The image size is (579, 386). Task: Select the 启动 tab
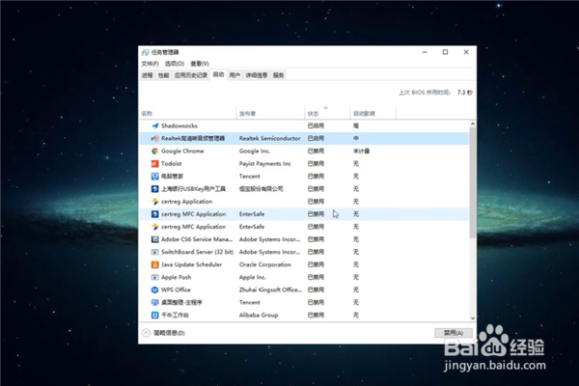pyautogui.click(x=218, y=74)
